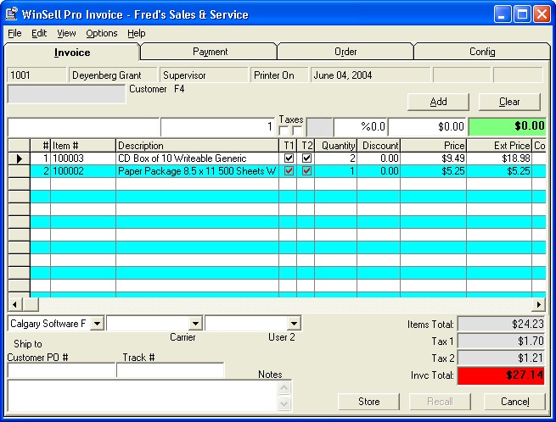Switch to the Config tab

[482, 52]
